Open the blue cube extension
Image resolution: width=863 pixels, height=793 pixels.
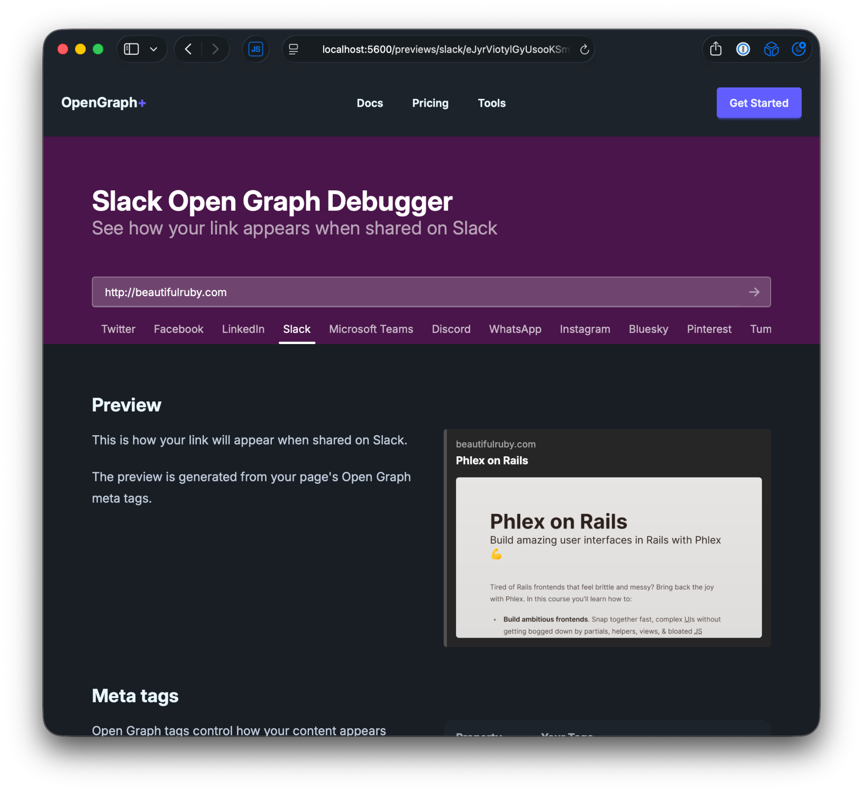point(772,49)
